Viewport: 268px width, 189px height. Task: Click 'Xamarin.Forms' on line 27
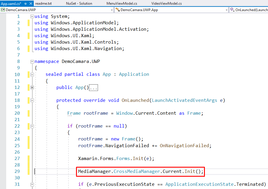tap(96, 159)
